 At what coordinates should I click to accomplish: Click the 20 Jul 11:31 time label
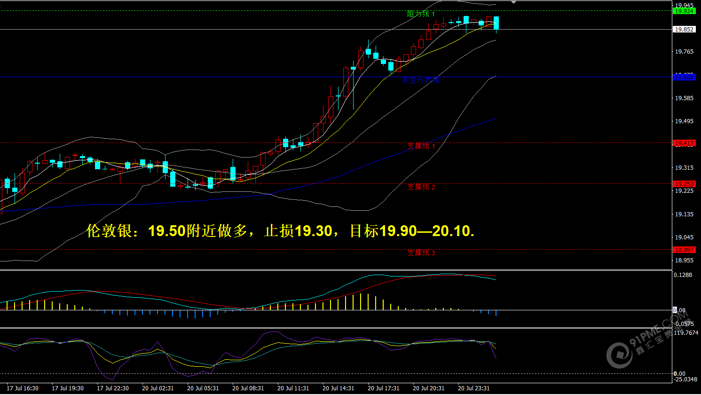[293, 388]
